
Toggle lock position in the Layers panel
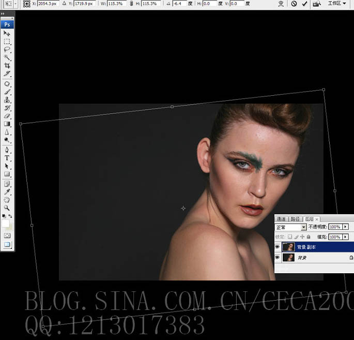pos(302,236)
